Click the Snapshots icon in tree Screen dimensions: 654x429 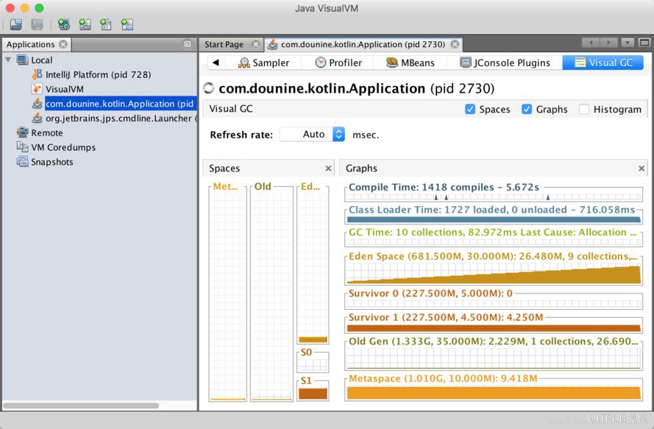[22, 161]
